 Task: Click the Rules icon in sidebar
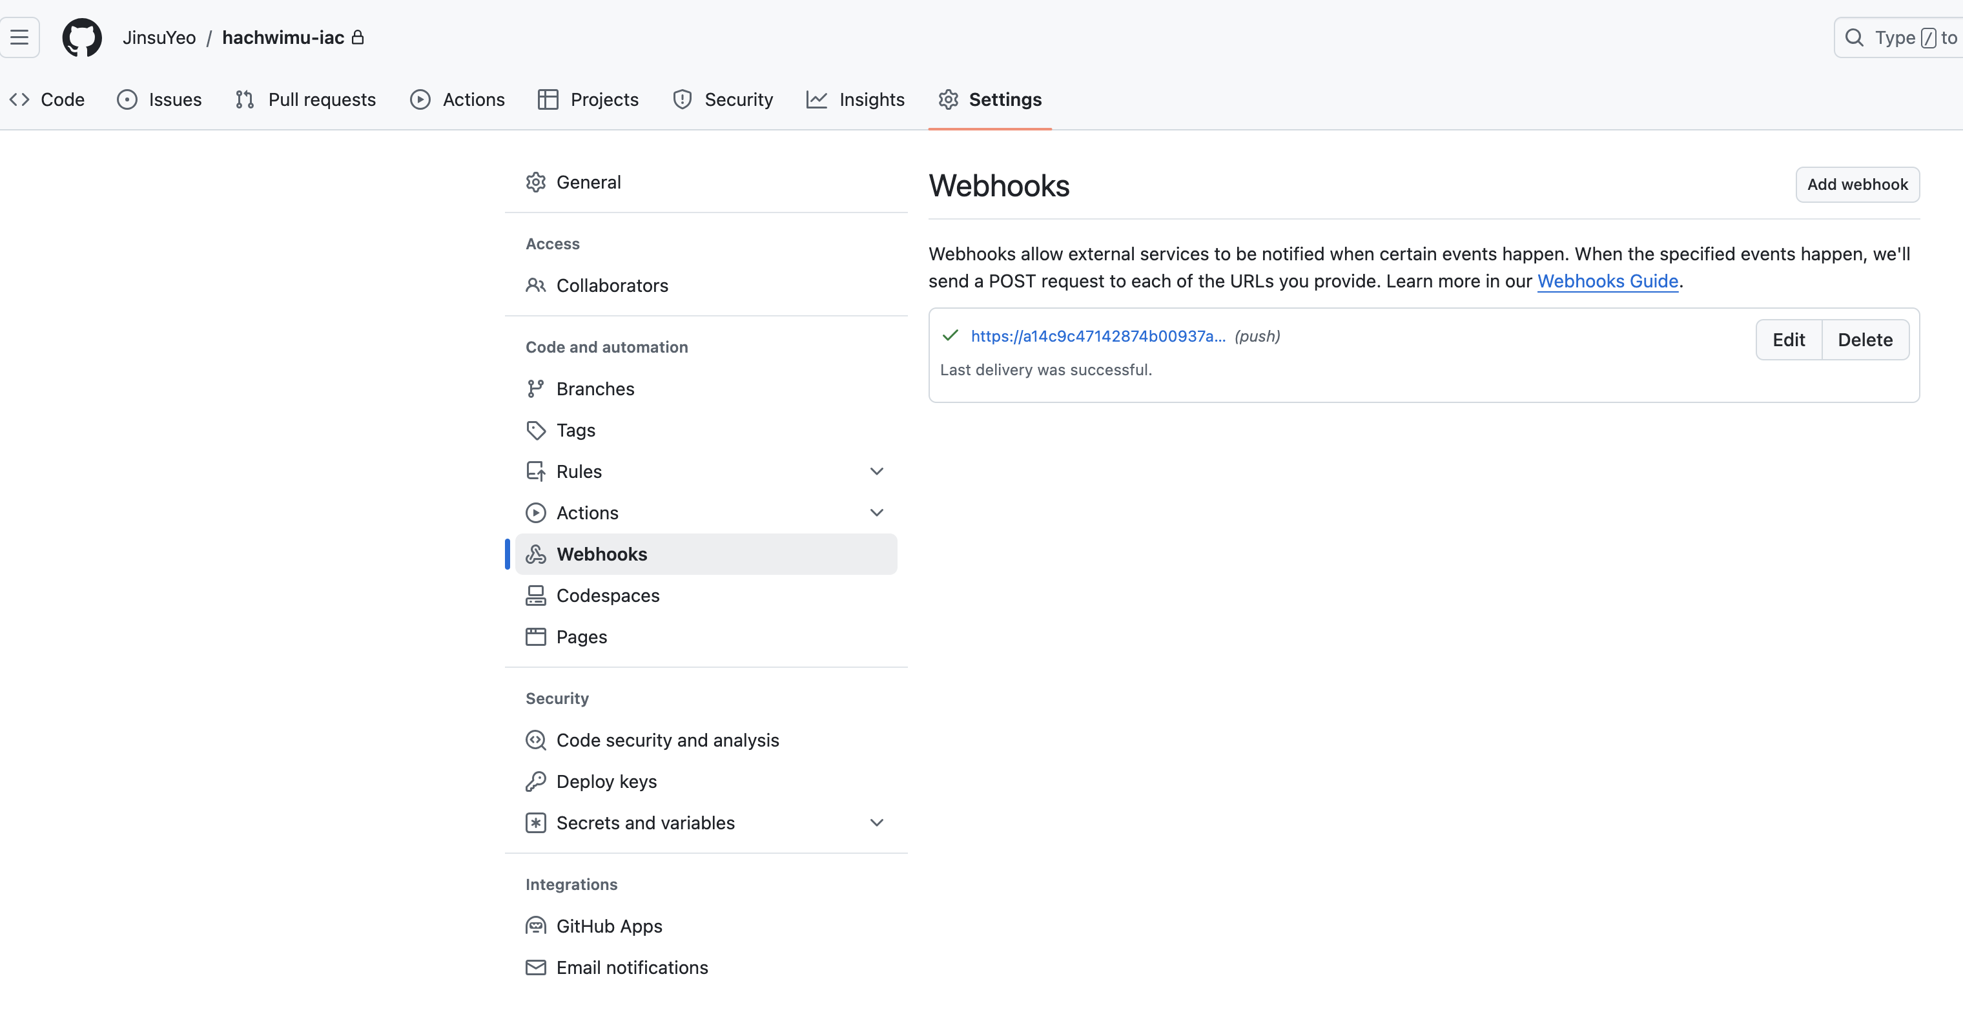[536, 471]
